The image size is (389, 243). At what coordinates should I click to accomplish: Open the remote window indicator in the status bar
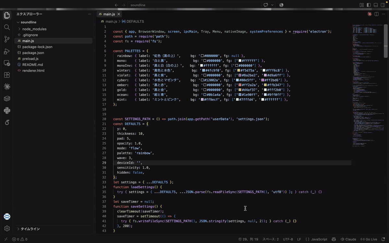(6, 239)
